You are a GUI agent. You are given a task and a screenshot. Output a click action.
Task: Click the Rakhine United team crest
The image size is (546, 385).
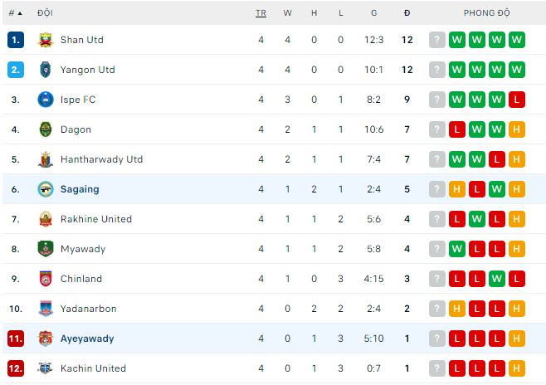tap(46, 219)
